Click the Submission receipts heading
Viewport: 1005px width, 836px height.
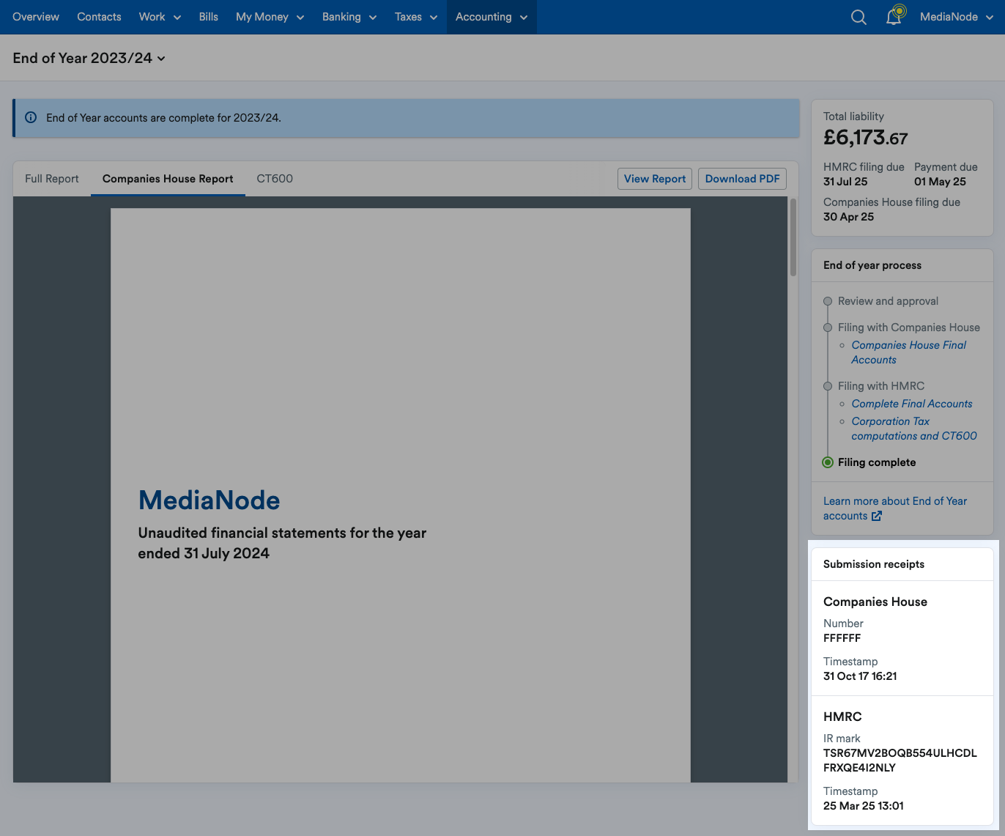(x=874, y=564)
